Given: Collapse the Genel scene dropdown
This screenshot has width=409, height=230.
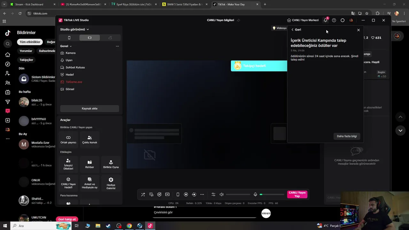Looking at the screenshot, I should coord(66,46).
